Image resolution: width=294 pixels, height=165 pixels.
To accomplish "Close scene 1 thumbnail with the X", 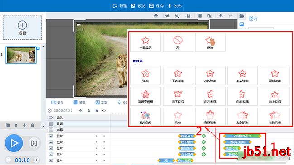I will tap(38, 48).
